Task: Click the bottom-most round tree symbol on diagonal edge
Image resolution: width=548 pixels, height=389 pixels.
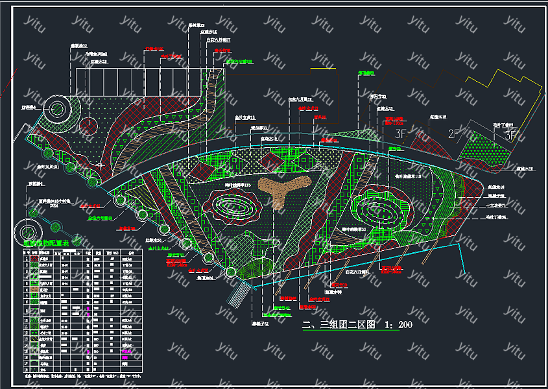Action: click(231, 272)
